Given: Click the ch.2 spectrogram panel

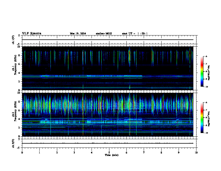Looking at the screenshot, I should click(x=108, y=115).
